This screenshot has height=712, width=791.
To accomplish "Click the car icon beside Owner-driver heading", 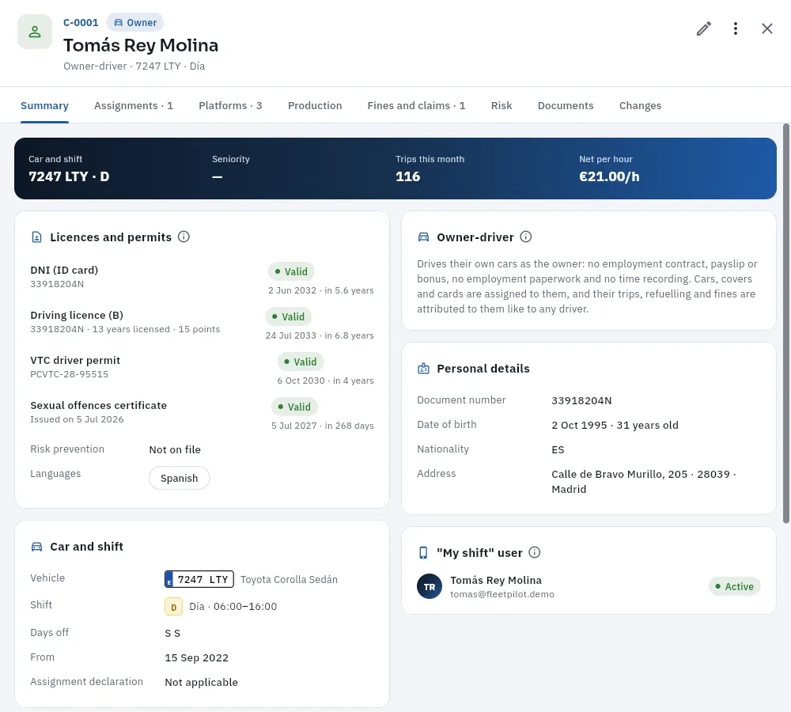I will pyautogui.click(x=423, y=237).
